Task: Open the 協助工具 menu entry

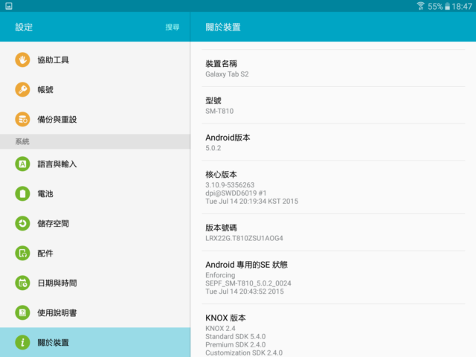Action: coord(95,59)
